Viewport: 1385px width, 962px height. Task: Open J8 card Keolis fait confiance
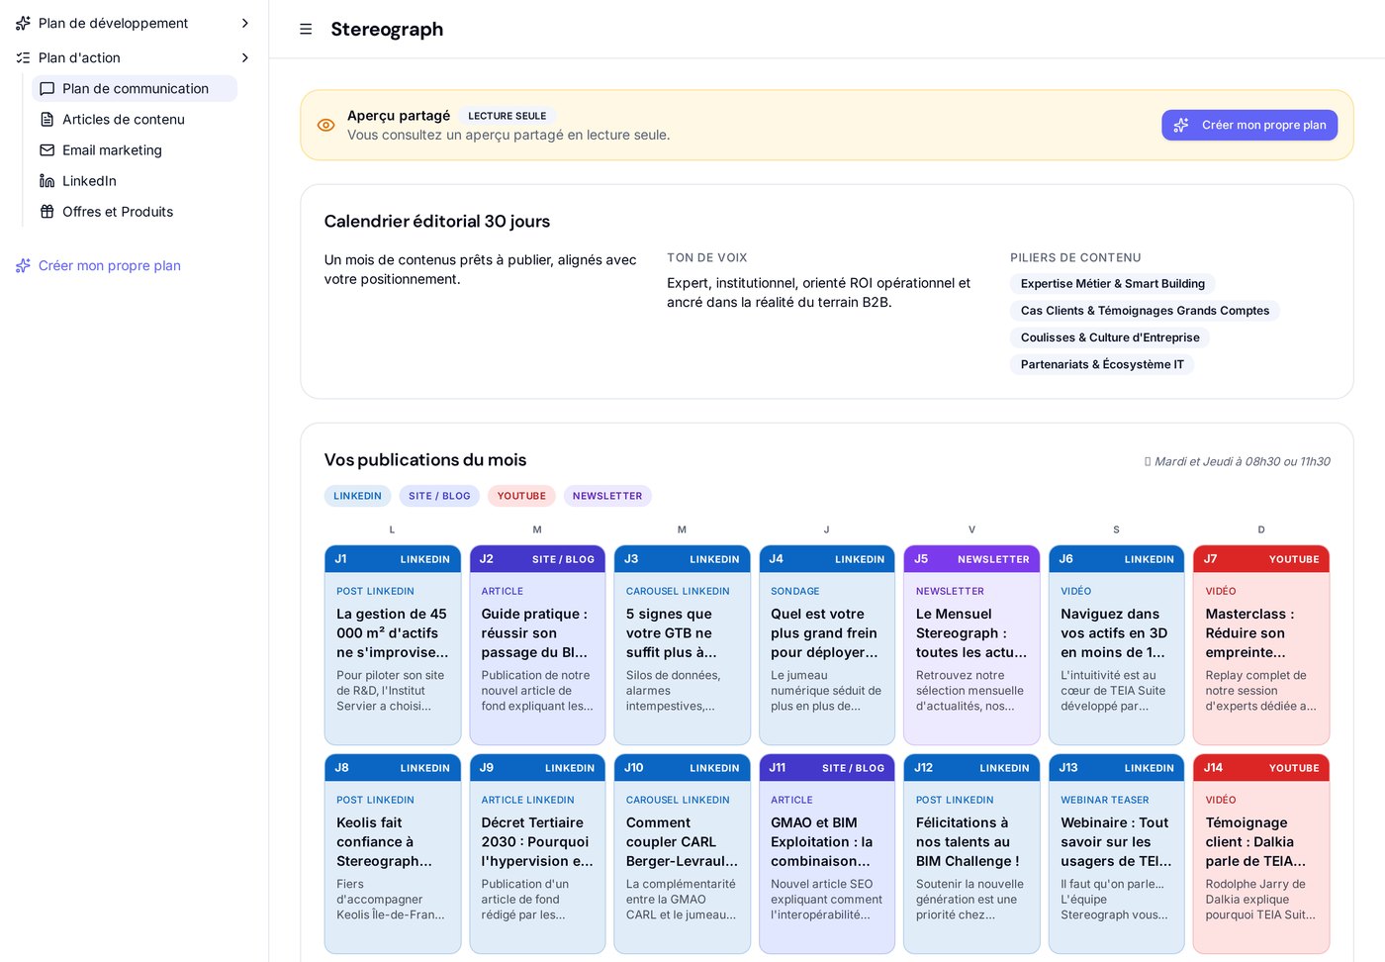click(393, 854)
